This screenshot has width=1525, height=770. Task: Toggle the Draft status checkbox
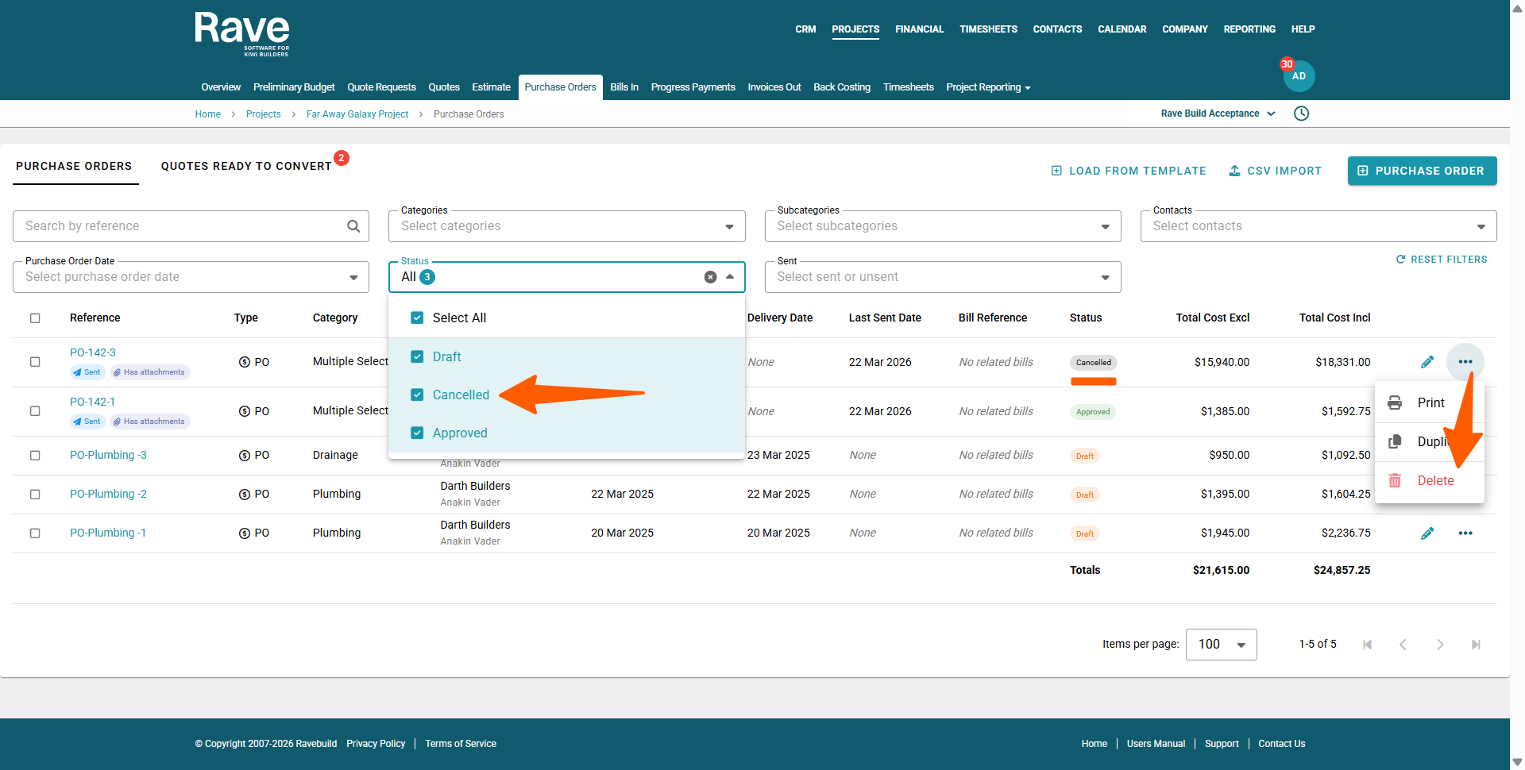click(417, 356)
